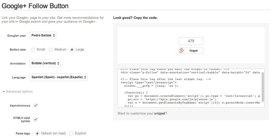
Task: Select Default (on load) parse tags option
Action: coord(37,133)
